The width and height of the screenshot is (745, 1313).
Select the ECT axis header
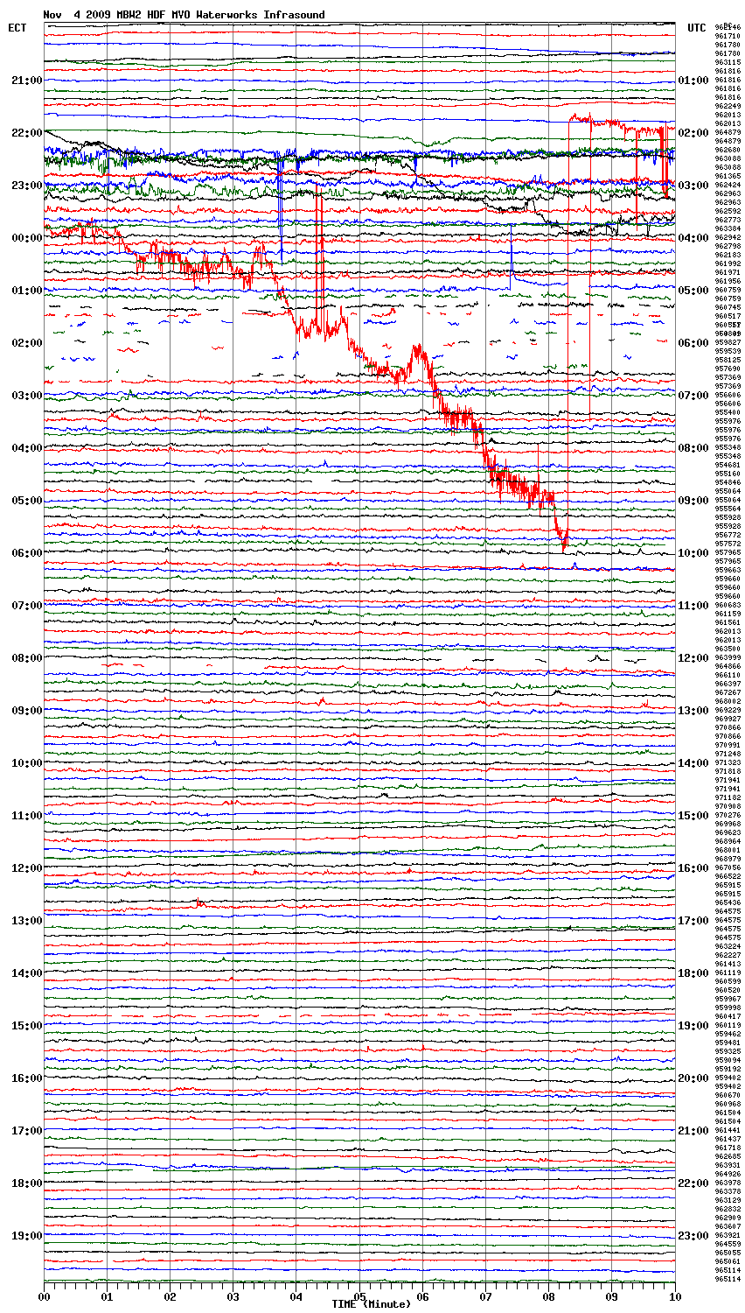[17, 28]
